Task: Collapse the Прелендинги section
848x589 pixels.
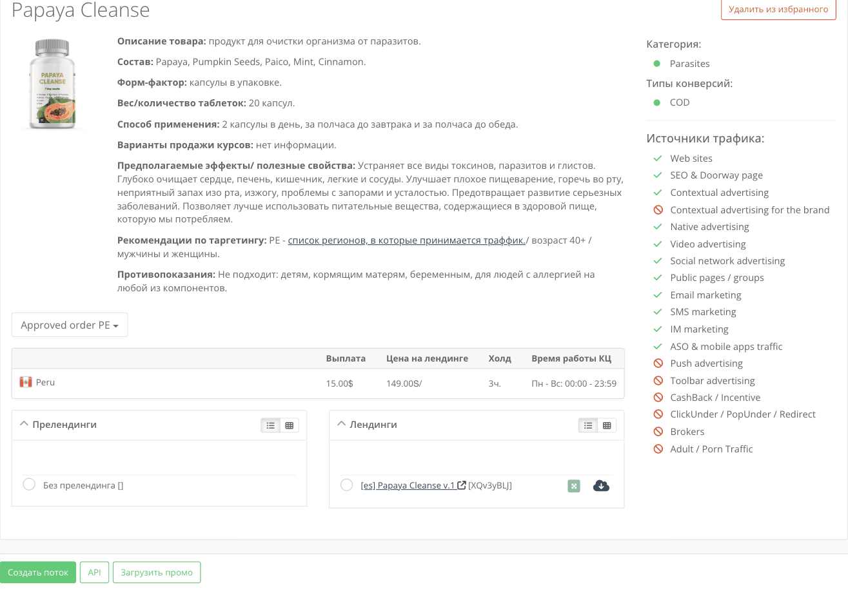Action: (25, 424)
